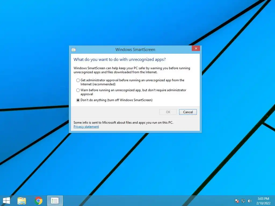Screen dimensions: 275x206
Task: Open the Privacy statement link
Action: click(86, 127)
